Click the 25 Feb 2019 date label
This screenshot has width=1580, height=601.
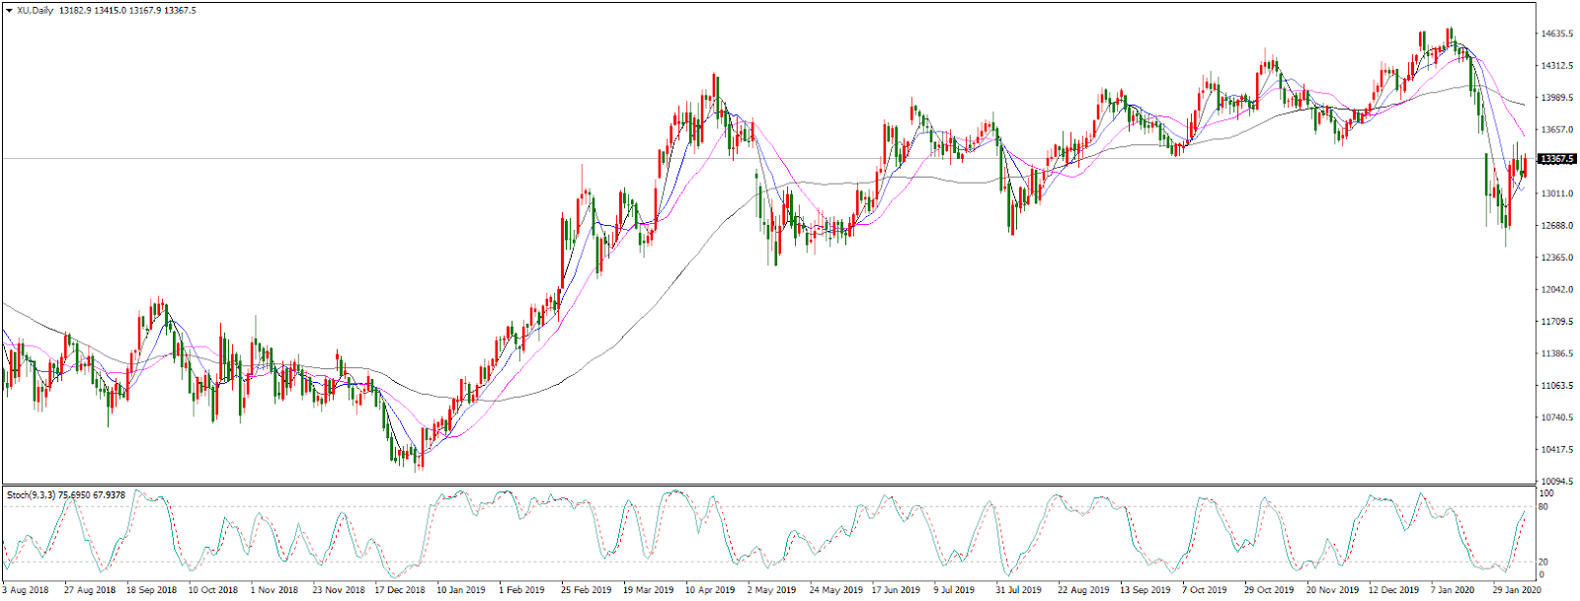(587, 590)
